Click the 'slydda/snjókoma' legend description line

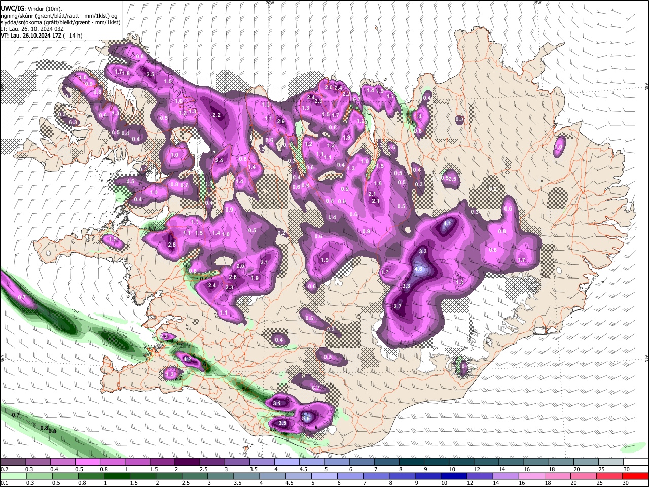(60, 22)
